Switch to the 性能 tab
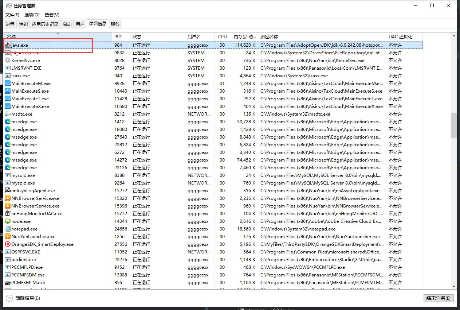The image size is (460, 310). 23,24
